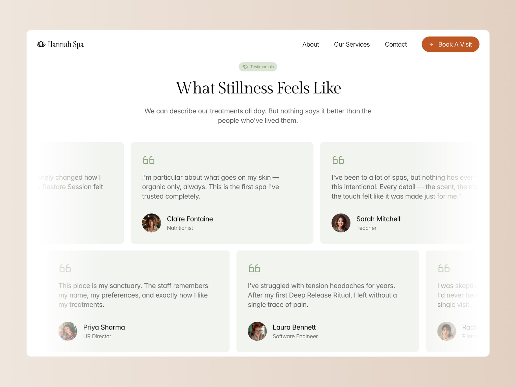
Task: Select Laura Bennett's avatar photo
Action: point(257,331)
